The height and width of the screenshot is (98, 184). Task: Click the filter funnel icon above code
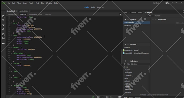(x=120, y=15)
